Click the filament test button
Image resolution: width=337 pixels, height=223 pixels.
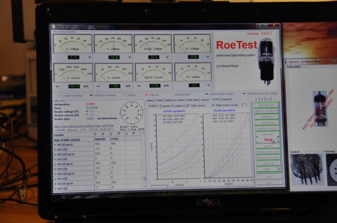tap(267, 123)
